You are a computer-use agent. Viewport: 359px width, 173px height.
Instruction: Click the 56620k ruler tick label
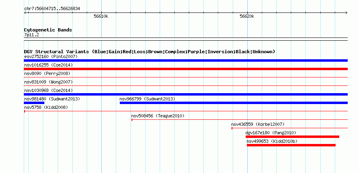(x=247, y=17)
